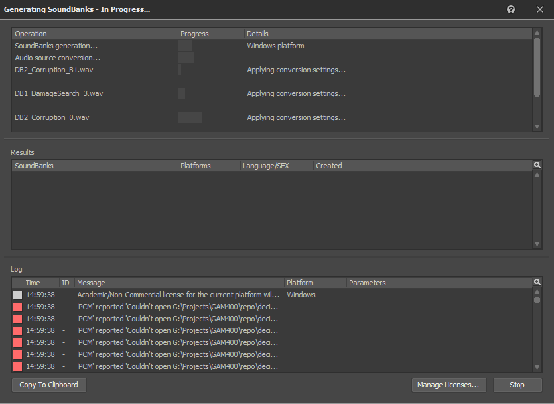Select the 'SoundBanks generation...' operation row
554x404 pixels.
[272, 46]
